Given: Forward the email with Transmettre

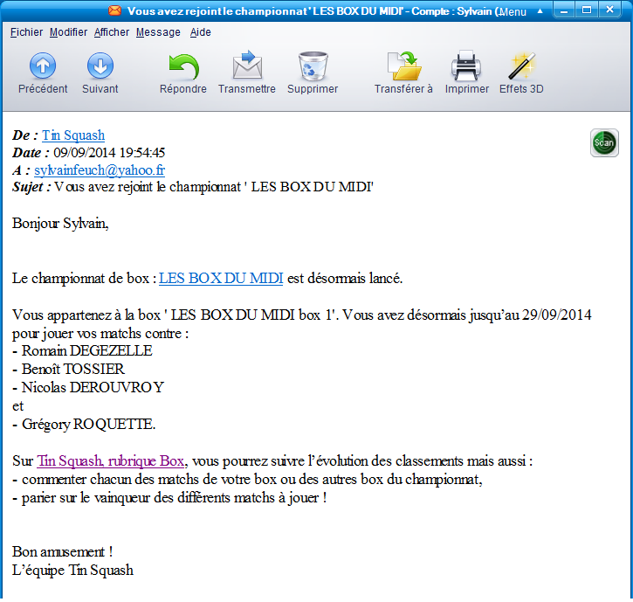Looking at the screenshot, I should click(x=247, y=73).
